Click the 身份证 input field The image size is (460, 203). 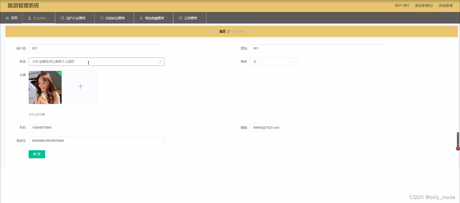click(96, 141)
